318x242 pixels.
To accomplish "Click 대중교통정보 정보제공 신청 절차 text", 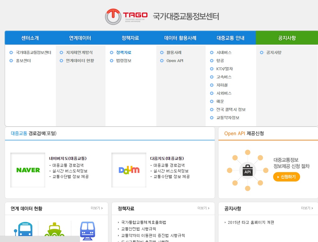I will coord(291,163).
